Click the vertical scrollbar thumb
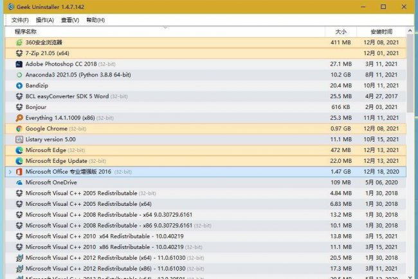 tap(410, 73)
